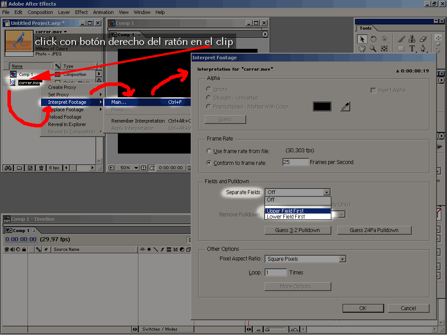Image resolution: width=447 pixels, height=335 pixels.
Task: Select Premultiplied - Matted With Color option
Action: (x=209, y=106)
